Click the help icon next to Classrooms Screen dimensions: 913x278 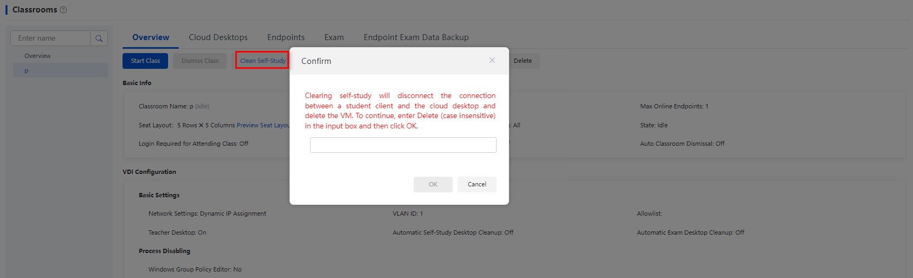click(x=63, y=10)
